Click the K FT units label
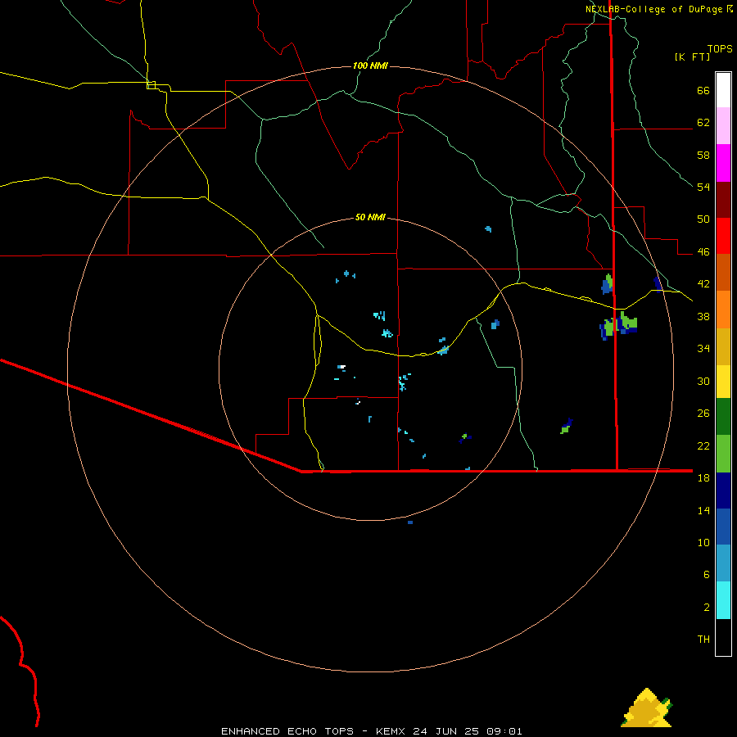The width and height of the screenshot is (737, 737). coord(692,57)
